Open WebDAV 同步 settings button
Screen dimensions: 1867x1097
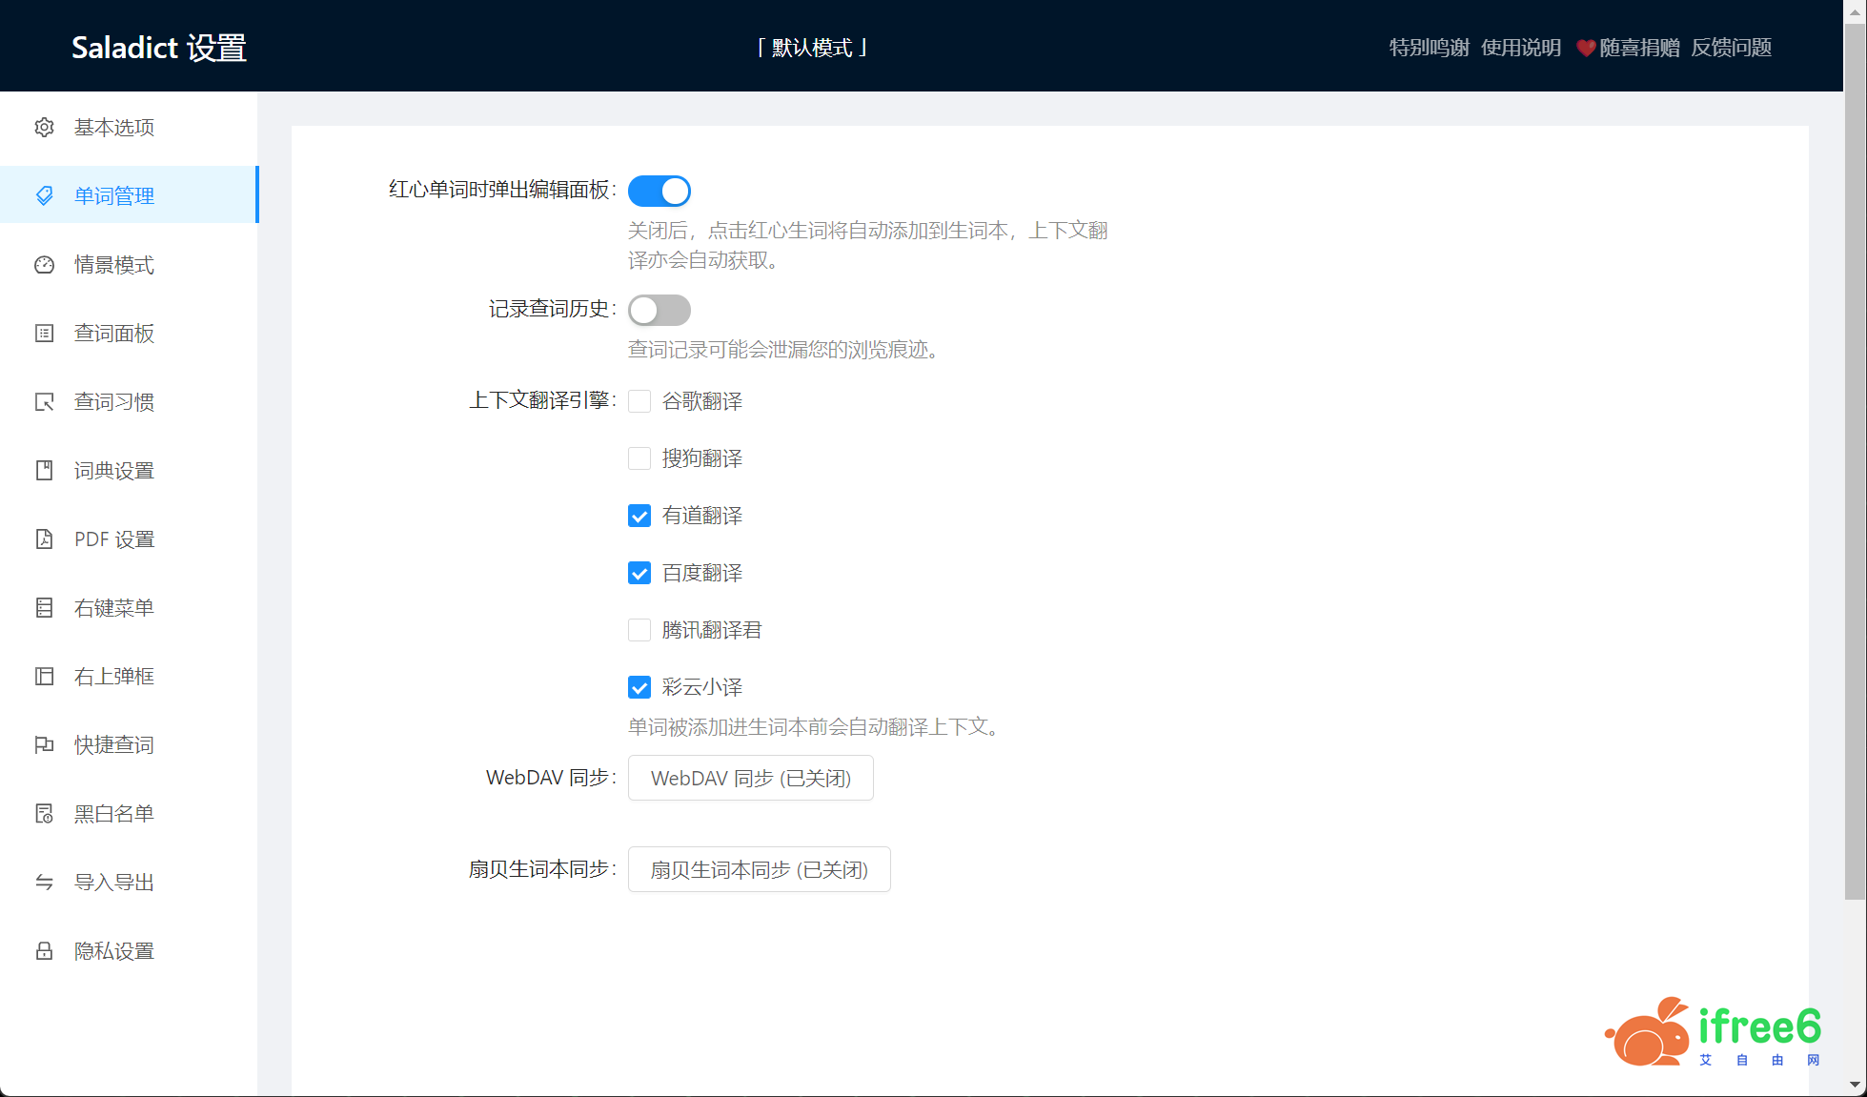[750, 777]
